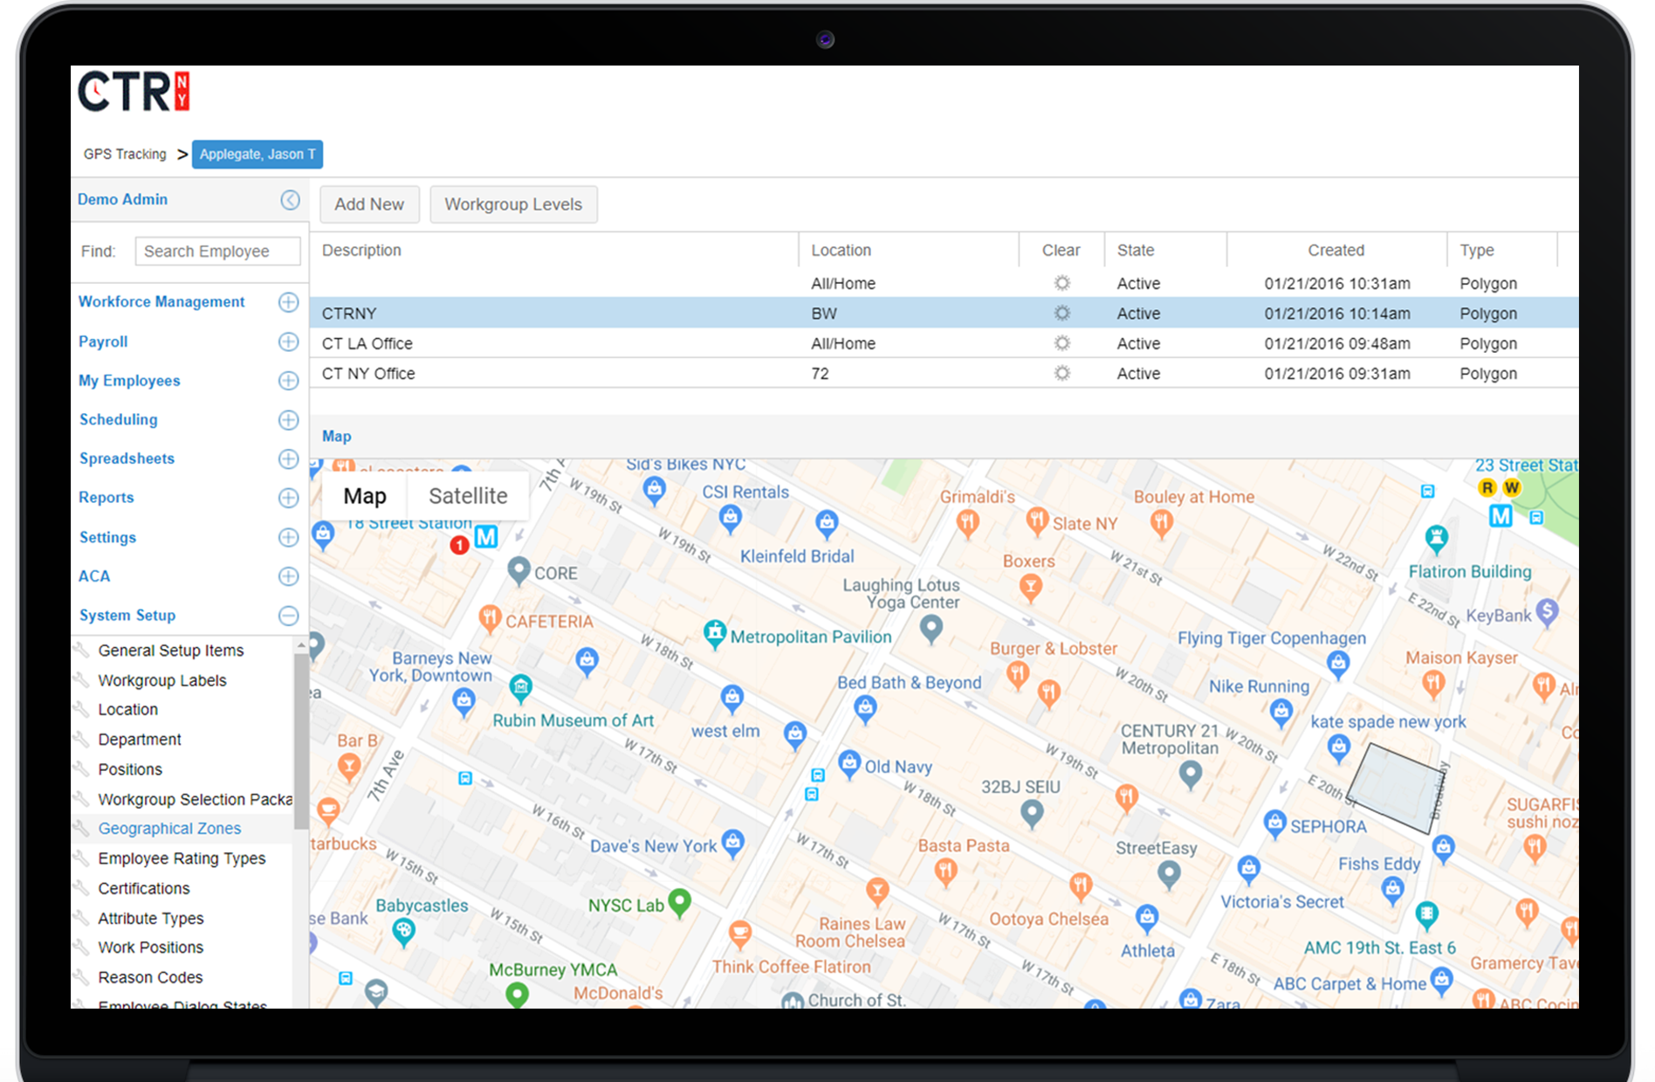Viewport: 1655px width, 1082px height.
Task: Switch the map to Satellite view
Action: (468, 496)
